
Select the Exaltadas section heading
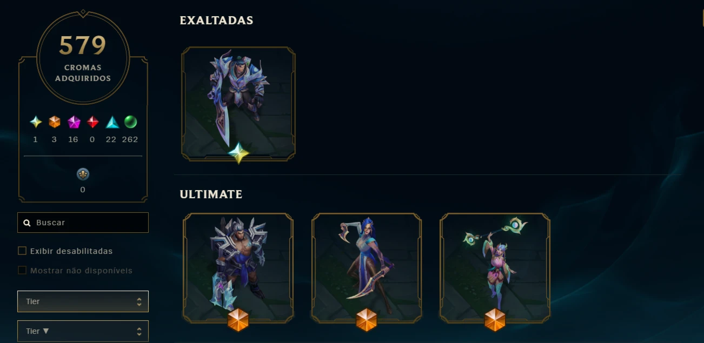[x=216, y=21]
